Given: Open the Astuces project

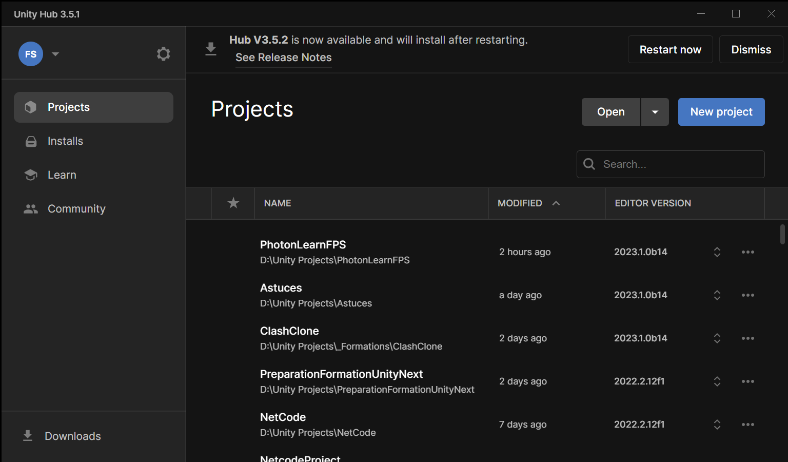Looking at the screenshot, I should [281, 288].
